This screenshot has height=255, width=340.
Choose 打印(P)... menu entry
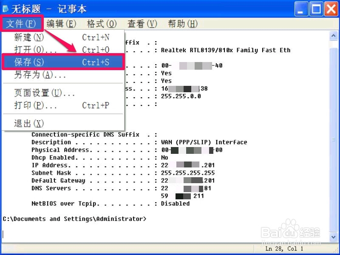pyautogui.click(x=63, y=105)
